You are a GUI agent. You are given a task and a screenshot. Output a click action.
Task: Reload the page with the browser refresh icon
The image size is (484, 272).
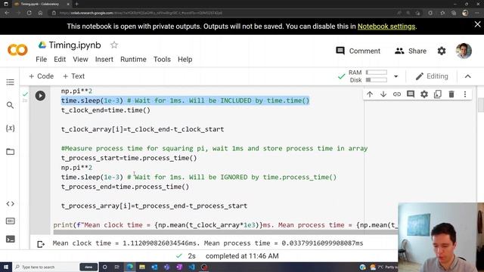tap(29, 13)
